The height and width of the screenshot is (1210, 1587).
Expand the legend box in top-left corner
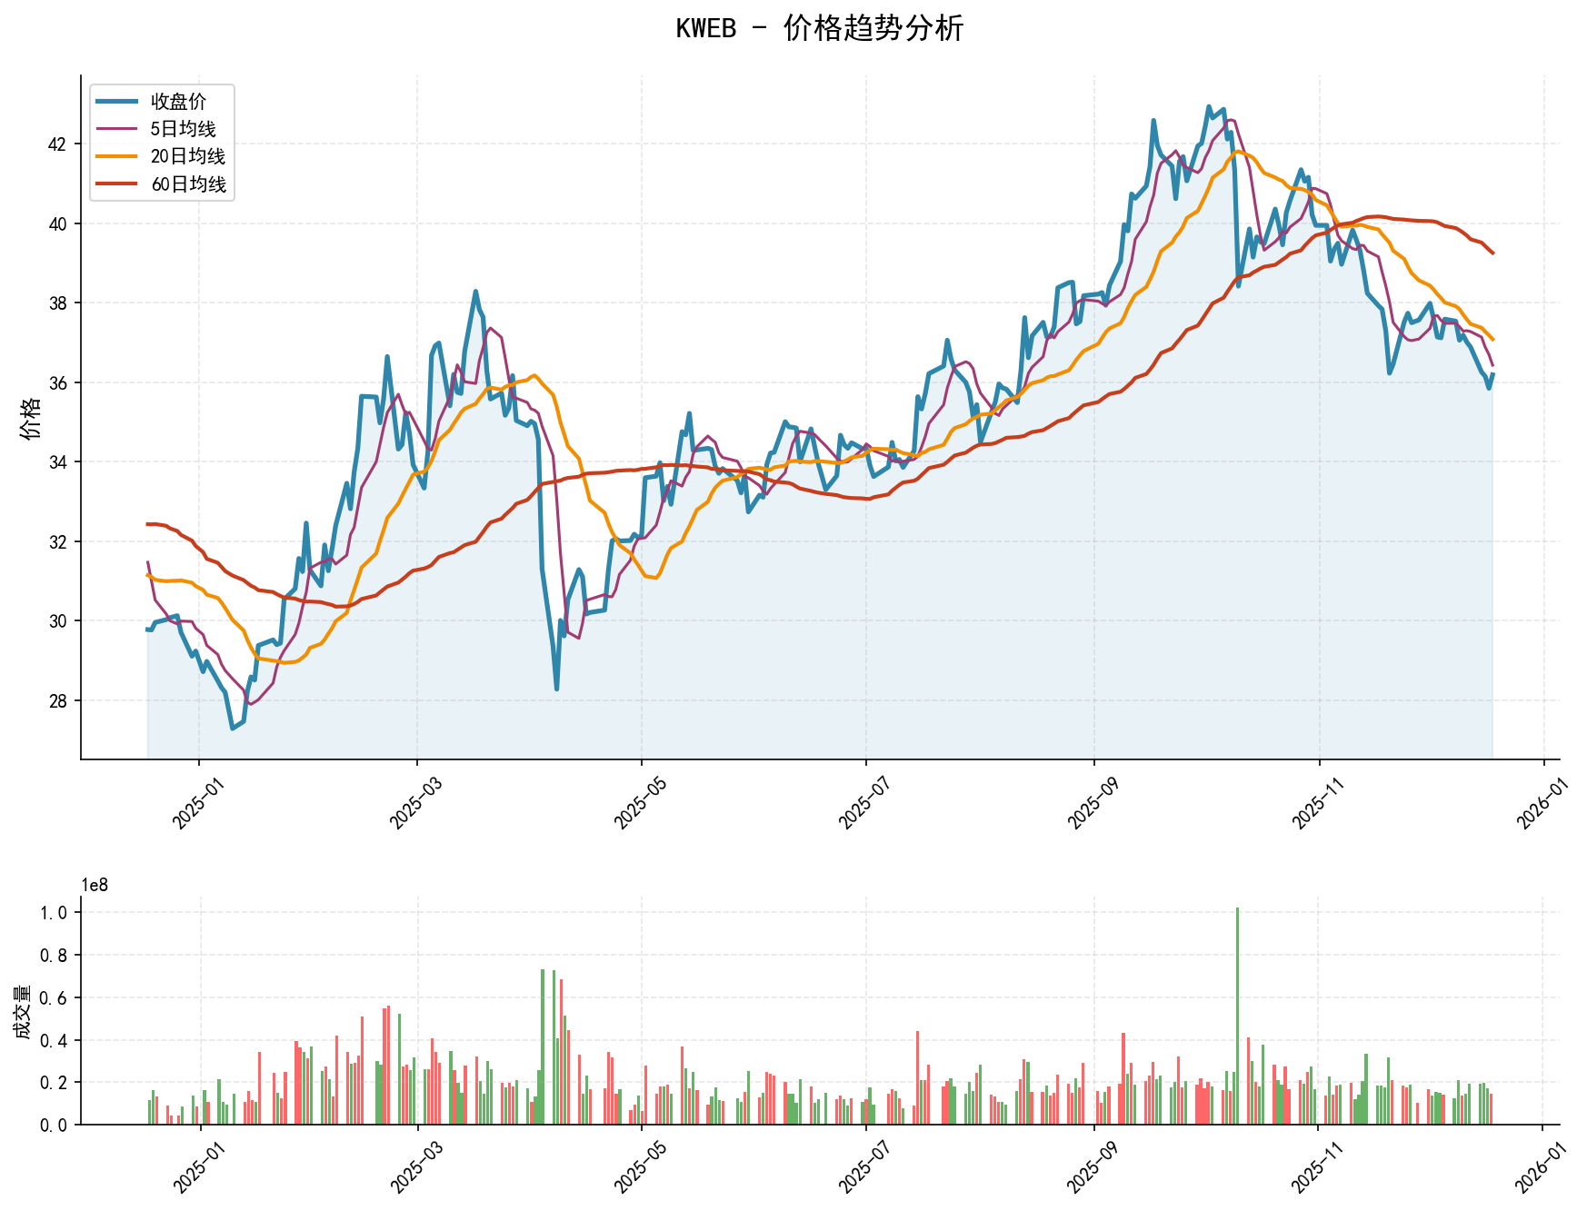(x=160, y=142)
